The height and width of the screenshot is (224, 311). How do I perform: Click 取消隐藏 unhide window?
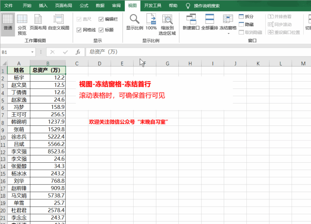[x=251, y=33]
